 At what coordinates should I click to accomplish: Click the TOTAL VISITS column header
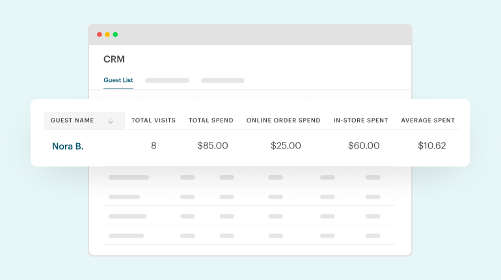[154, 120]
